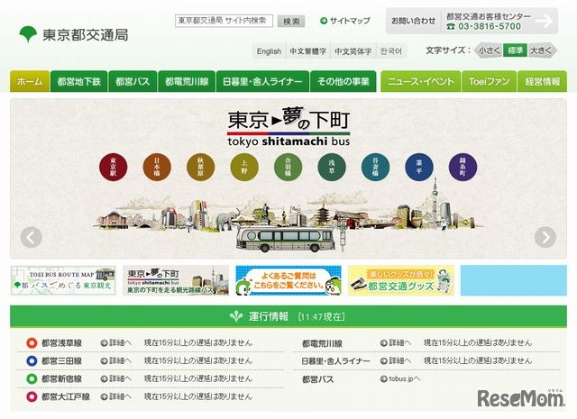Switch language to 中文繁體字
577x419 pixels.
(x=308, y=51)
